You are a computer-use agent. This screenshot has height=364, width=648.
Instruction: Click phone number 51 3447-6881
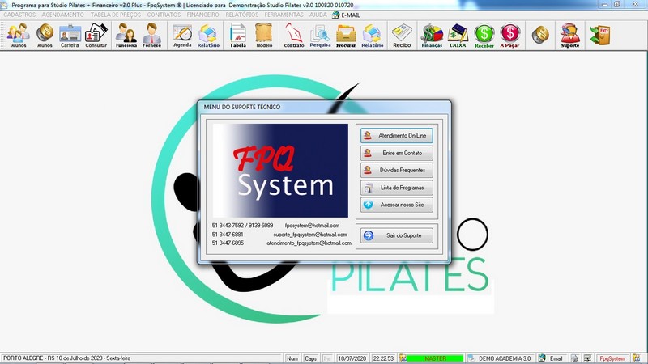228,235
